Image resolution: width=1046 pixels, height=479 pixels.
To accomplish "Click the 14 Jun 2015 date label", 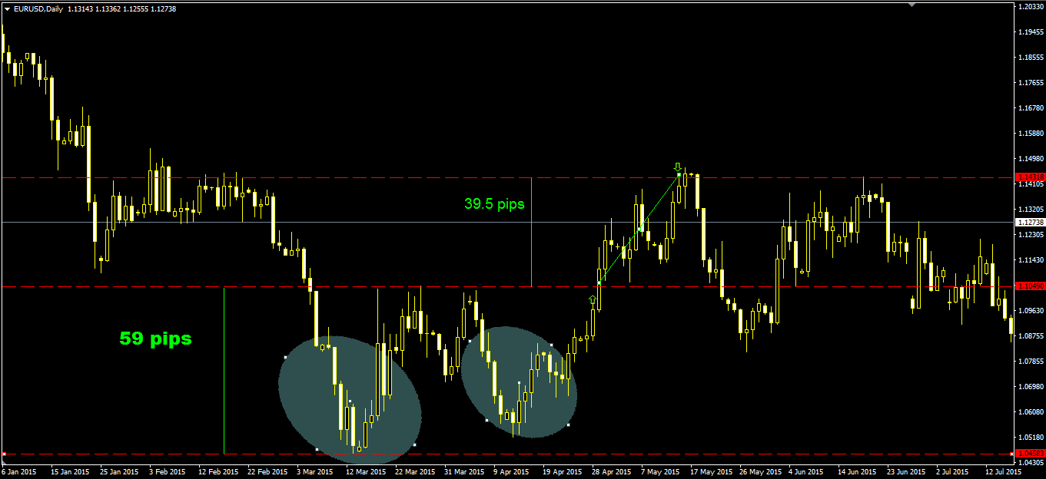I will point(857,471).
